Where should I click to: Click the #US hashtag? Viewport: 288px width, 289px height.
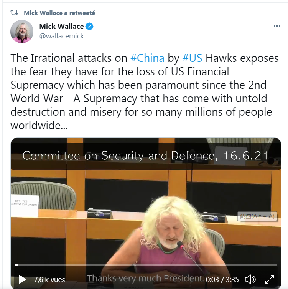(x=192, y=58)
